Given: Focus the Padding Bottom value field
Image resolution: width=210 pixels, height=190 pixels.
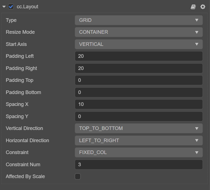Looking at the screenshot, I should pyautogui.click(x=139, y=92).
